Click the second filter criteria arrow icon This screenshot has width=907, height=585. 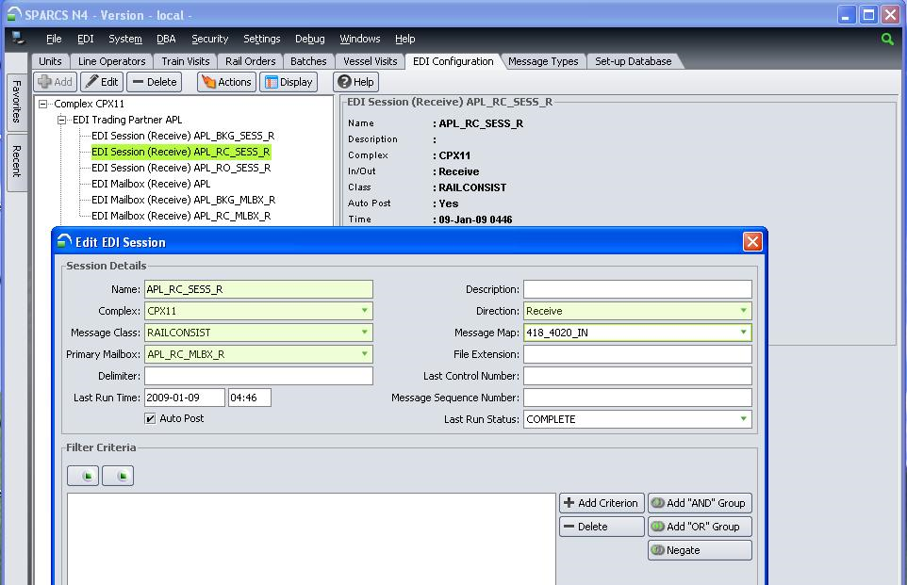118,476
